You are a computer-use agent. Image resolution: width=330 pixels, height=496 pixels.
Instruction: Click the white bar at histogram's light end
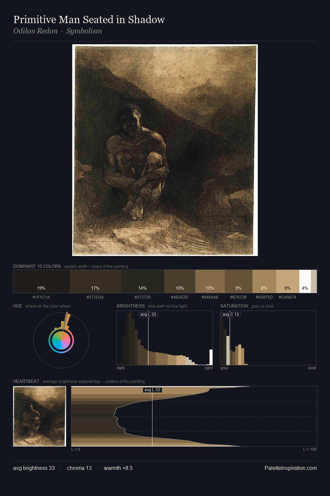211,357
